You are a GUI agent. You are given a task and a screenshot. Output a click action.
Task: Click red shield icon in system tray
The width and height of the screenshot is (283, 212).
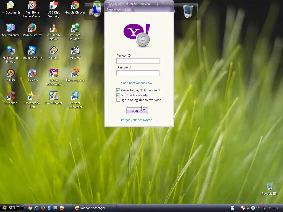click(x=243, y=208)
